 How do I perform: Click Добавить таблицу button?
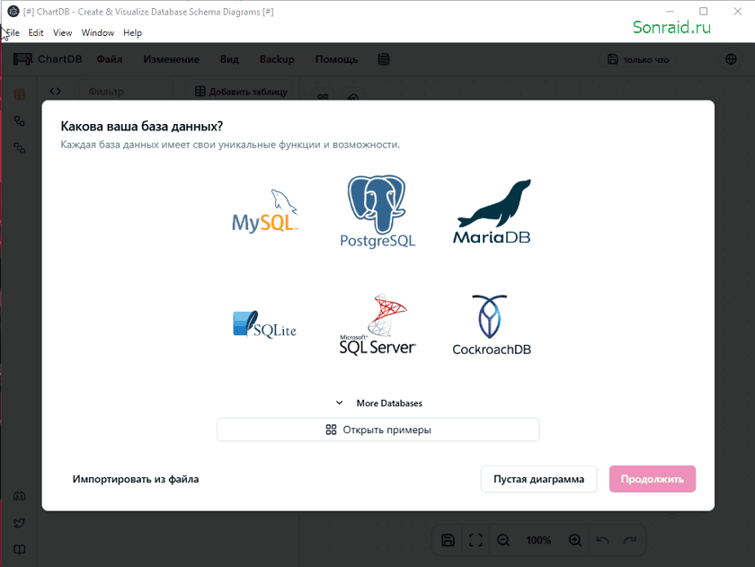click(241, 91)
